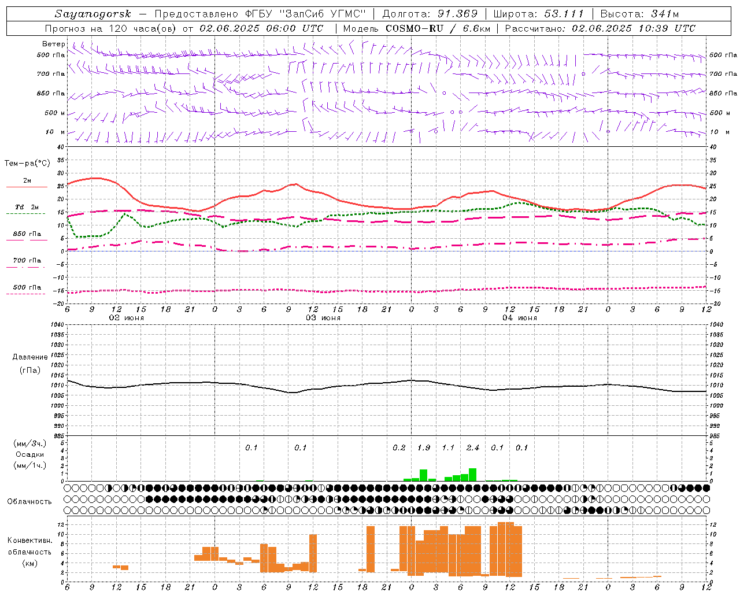Select the Долгота: 91.369 value
Image resolution: width=740 pixels, height=592 pixels.
coord(430,14)
